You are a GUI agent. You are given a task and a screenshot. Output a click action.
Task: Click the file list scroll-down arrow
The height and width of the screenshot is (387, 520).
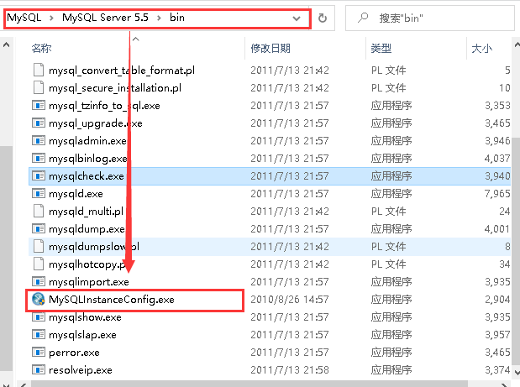[517, 371]
